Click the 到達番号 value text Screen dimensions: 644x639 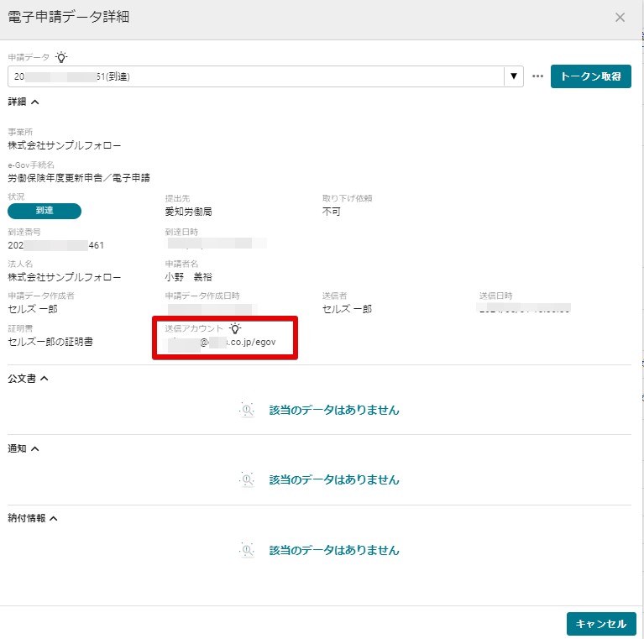[56, 245]
